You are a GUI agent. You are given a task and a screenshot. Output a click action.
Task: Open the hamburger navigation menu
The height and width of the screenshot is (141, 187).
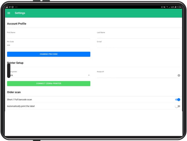9,13
